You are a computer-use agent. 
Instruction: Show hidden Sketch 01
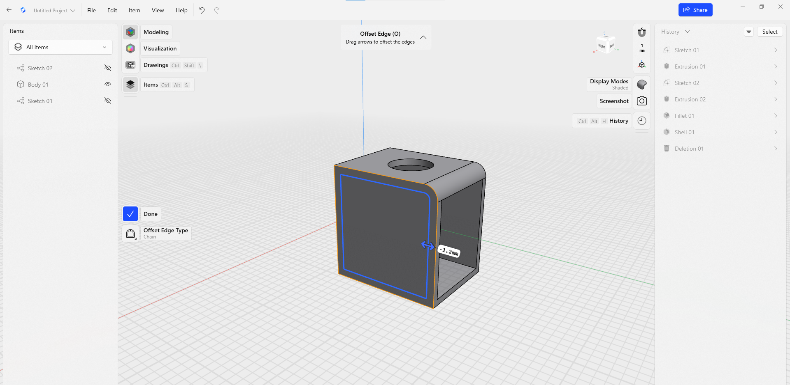[108, 101]
